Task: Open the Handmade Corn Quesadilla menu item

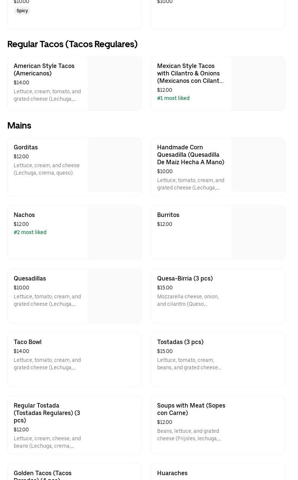Action: [x=191, y=155]
